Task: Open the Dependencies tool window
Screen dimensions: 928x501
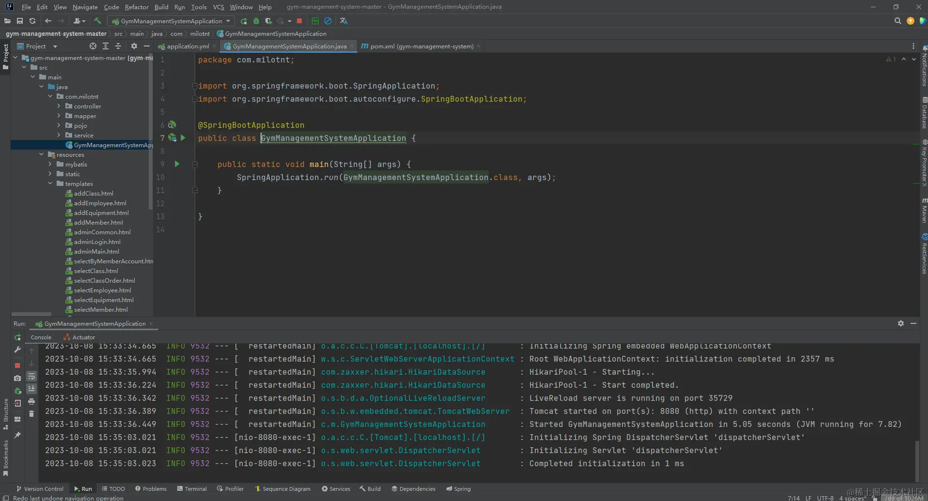Action: [414, 489]
